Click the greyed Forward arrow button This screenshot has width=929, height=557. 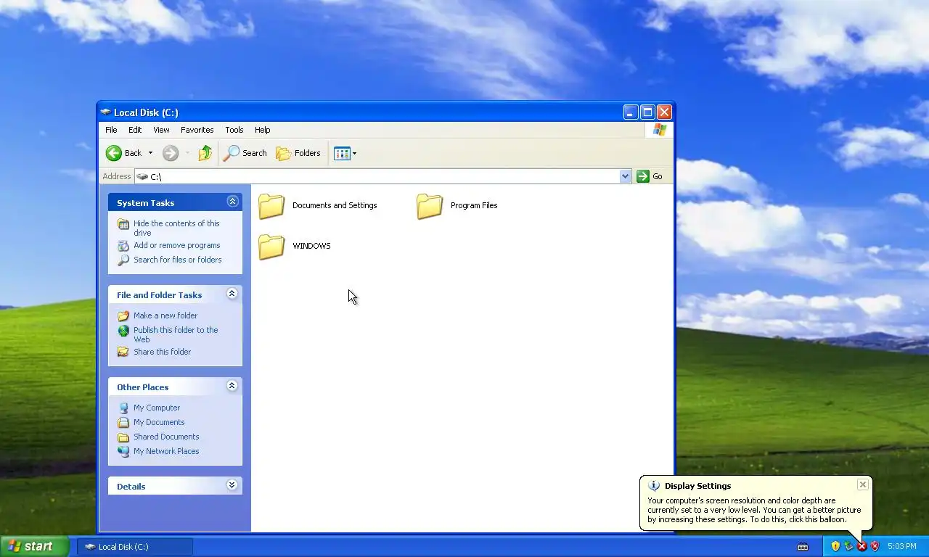pos(171,153)
